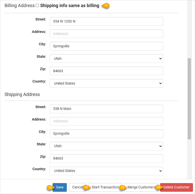Click the shipping Street field 558 N Main

click(x=106, y=109)
